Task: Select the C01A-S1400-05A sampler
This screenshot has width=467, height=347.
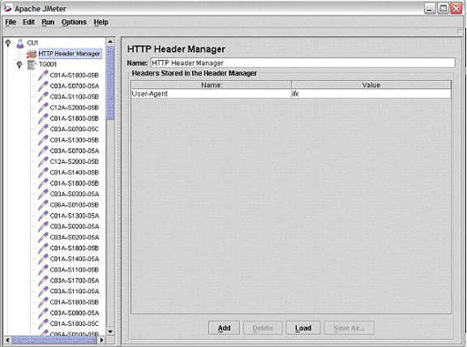Action: [75, 259]
